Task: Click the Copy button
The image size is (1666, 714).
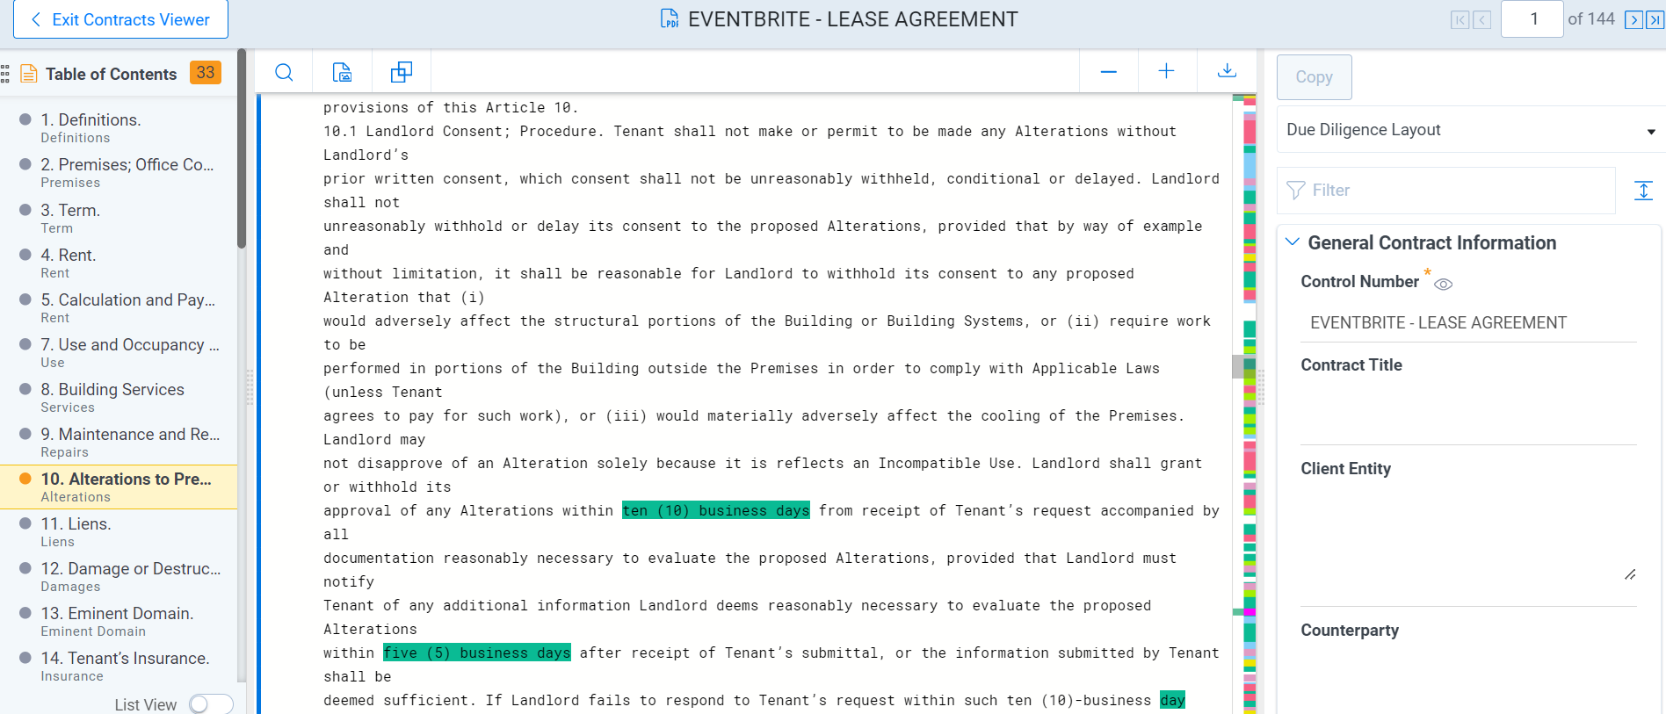Action: (1314, 77)
